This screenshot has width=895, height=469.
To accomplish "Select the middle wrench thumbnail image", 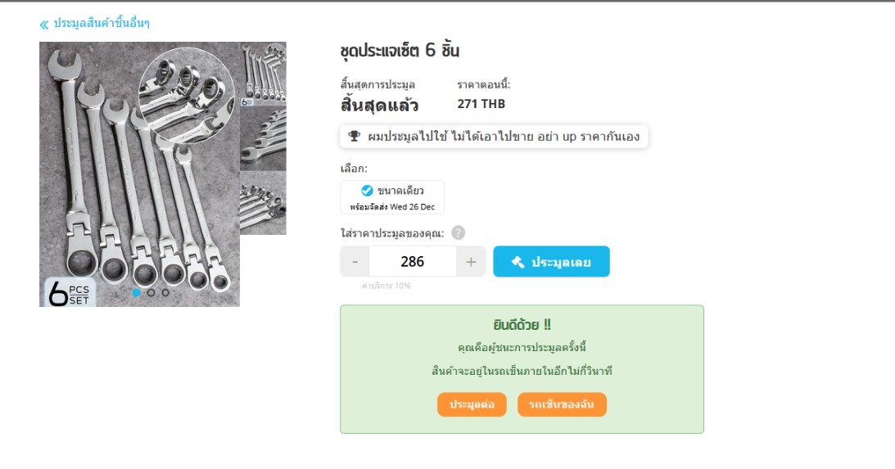I will click(263, 138).
